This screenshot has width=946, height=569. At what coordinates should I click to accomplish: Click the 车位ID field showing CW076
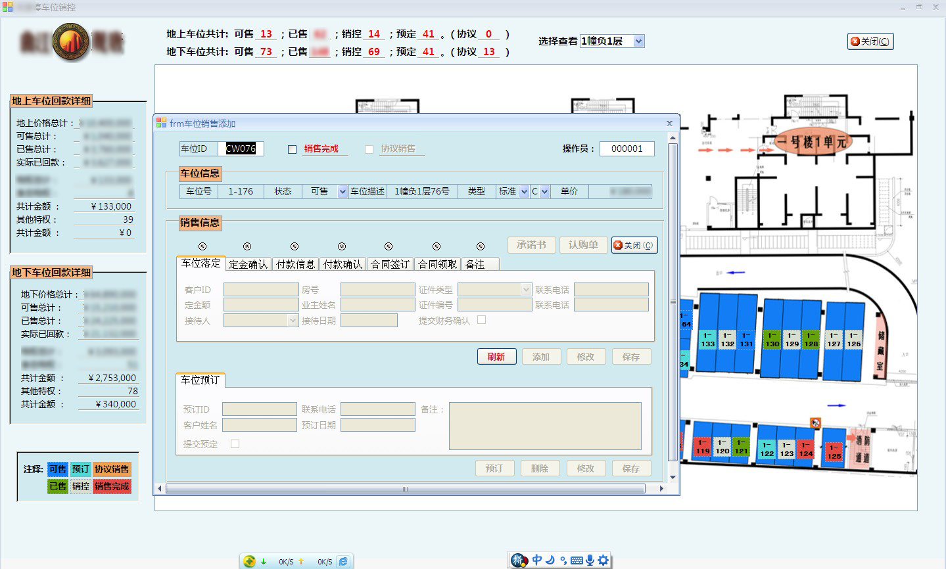point(241,149)
